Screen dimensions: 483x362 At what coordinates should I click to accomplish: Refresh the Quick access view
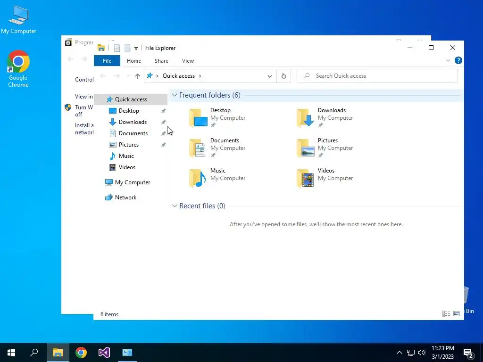tap(283, 76)
